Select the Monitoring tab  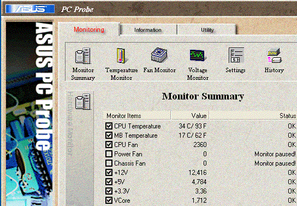click(x=89, y=30)
